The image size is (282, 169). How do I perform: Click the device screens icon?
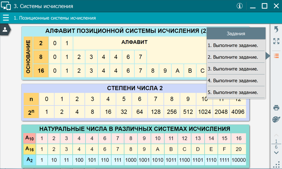[6, 6]
